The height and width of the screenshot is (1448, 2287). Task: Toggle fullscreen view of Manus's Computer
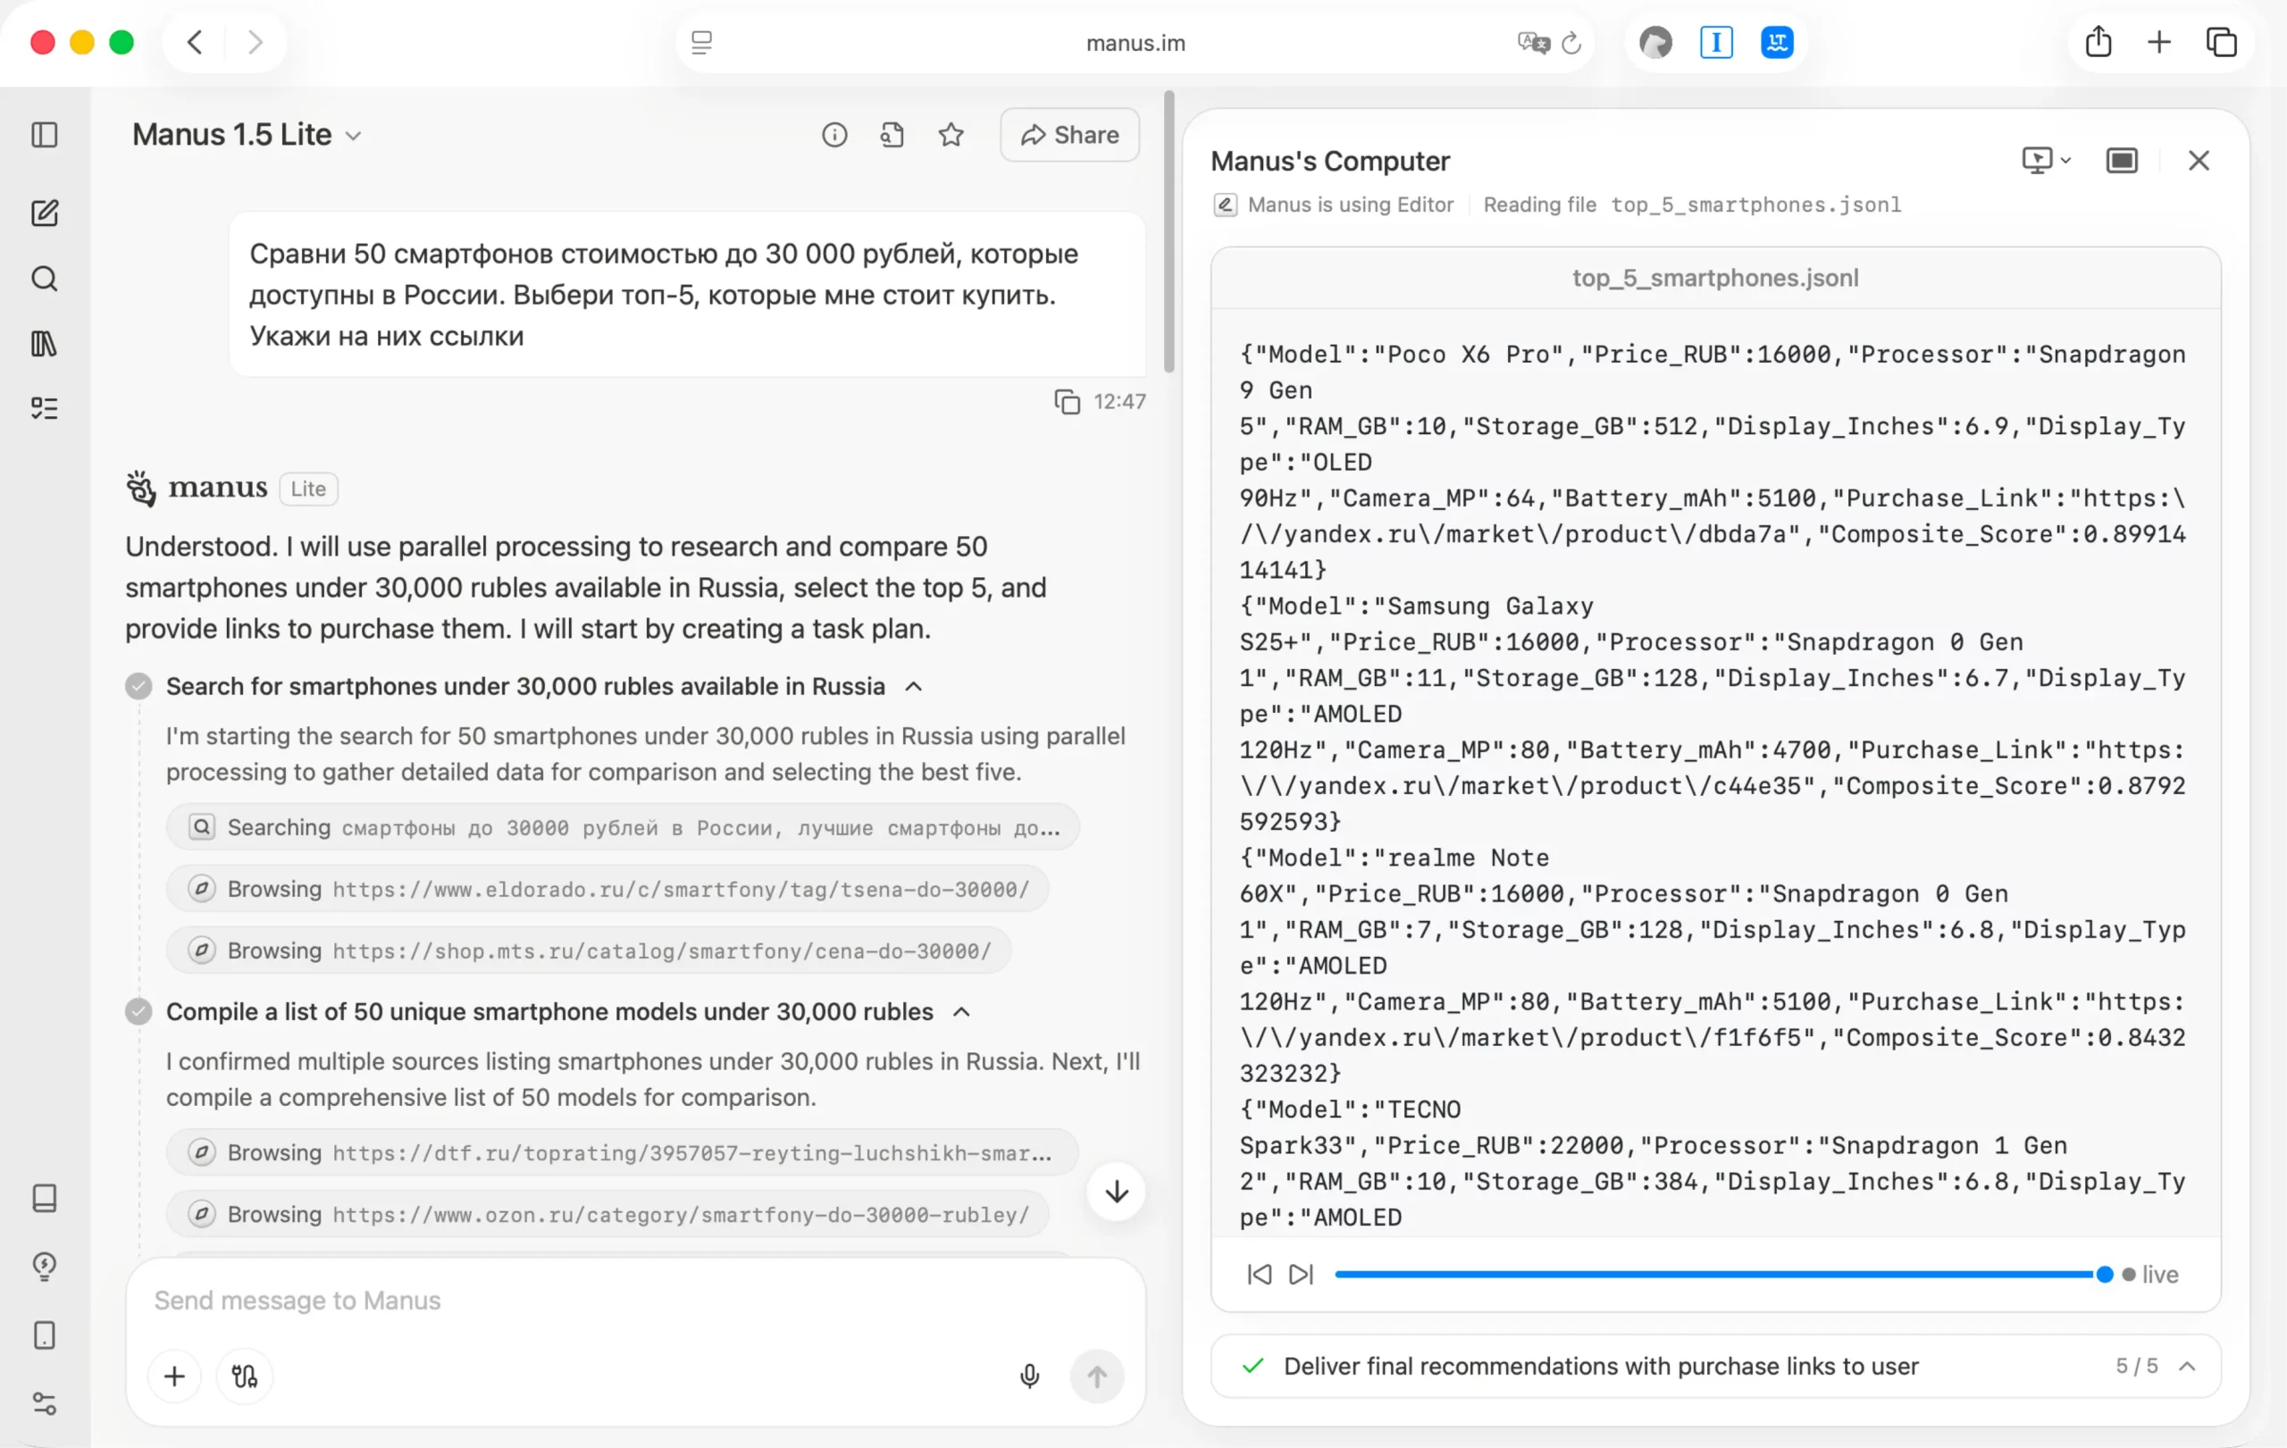pos(2122,161)
